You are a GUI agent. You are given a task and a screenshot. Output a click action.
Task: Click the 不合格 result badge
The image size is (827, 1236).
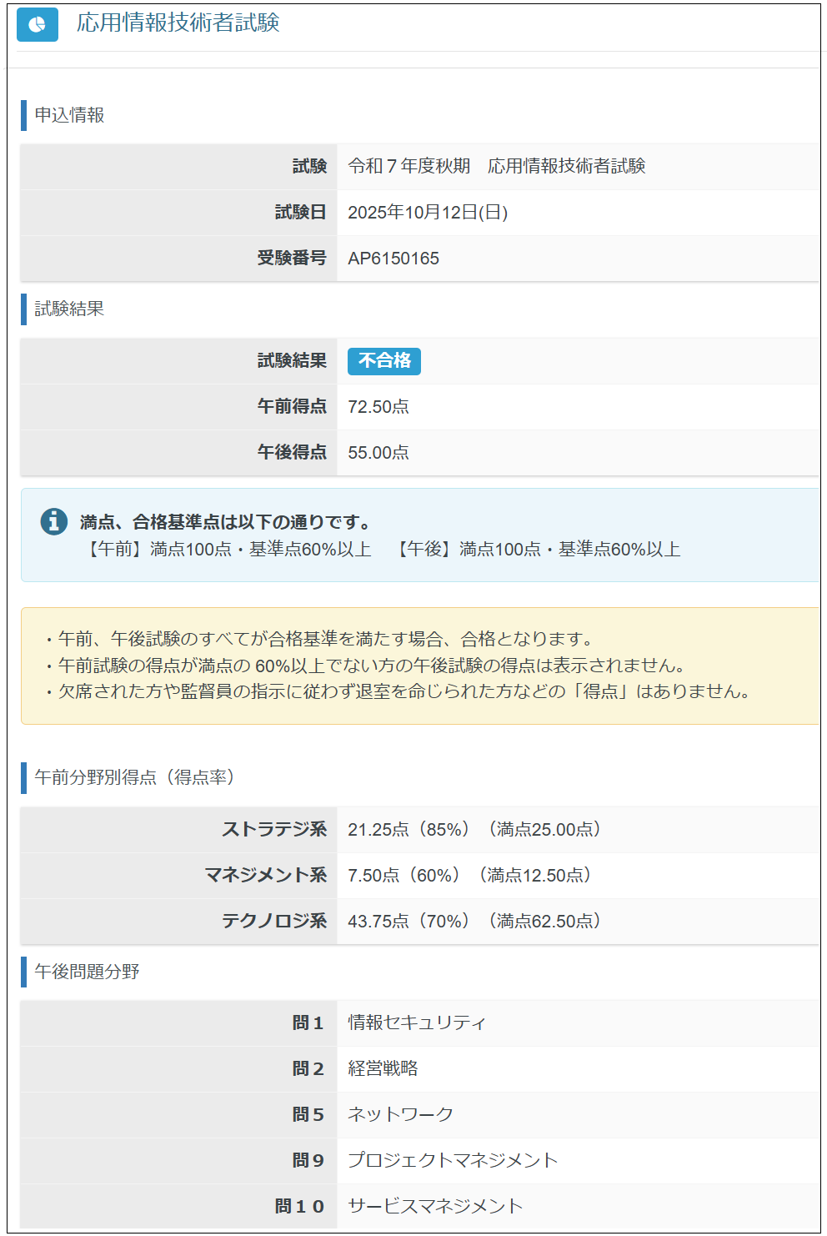383,361
